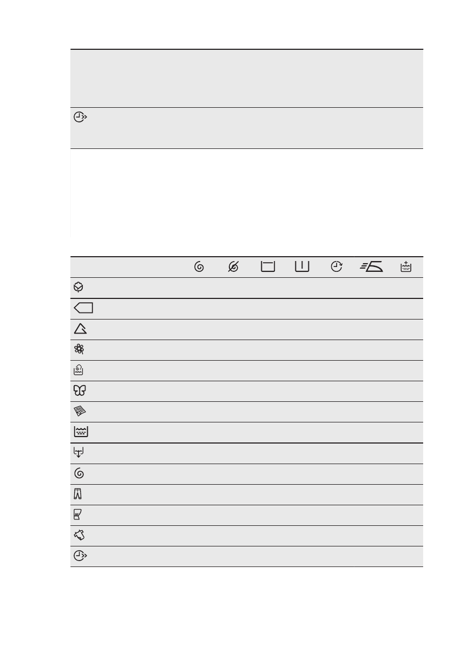Select the hand wash wool program icon
This screenshot has height=645, width=454.
[x=78, y=370]
